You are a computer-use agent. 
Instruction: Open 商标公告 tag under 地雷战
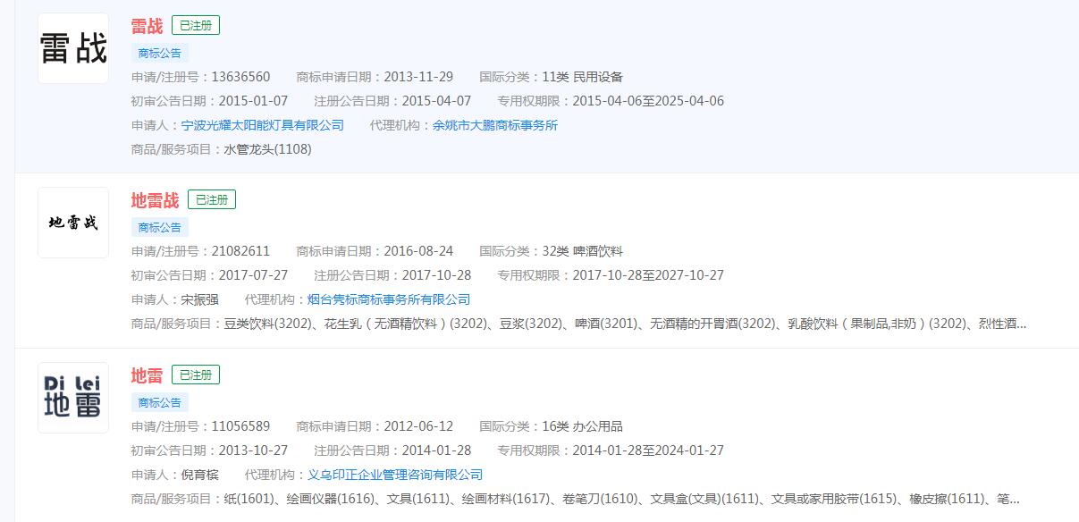[x=159, y=227]
